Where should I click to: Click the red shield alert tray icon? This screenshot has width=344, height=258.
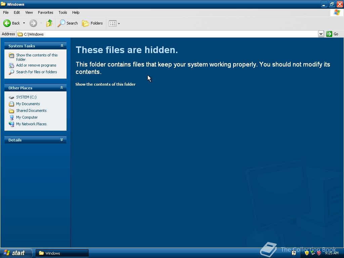[319, 253]
